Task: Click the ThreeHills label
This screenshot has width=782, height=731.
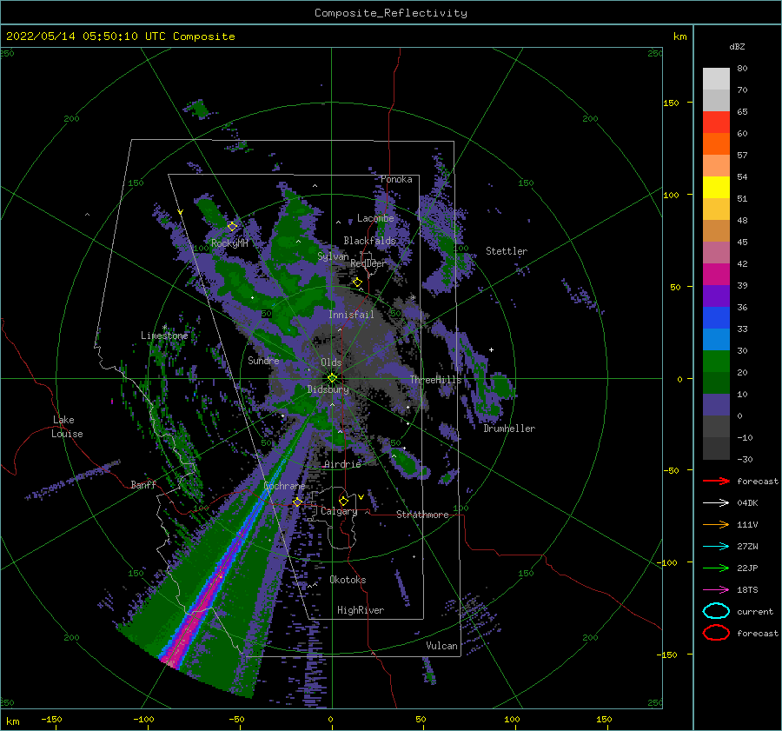Action: pyautogui.click(x=435, y=380)
